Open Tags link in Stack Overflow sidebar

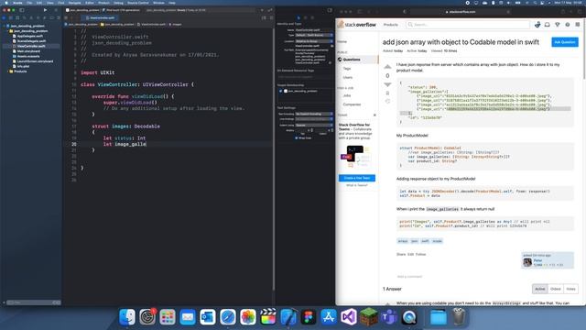347,69
